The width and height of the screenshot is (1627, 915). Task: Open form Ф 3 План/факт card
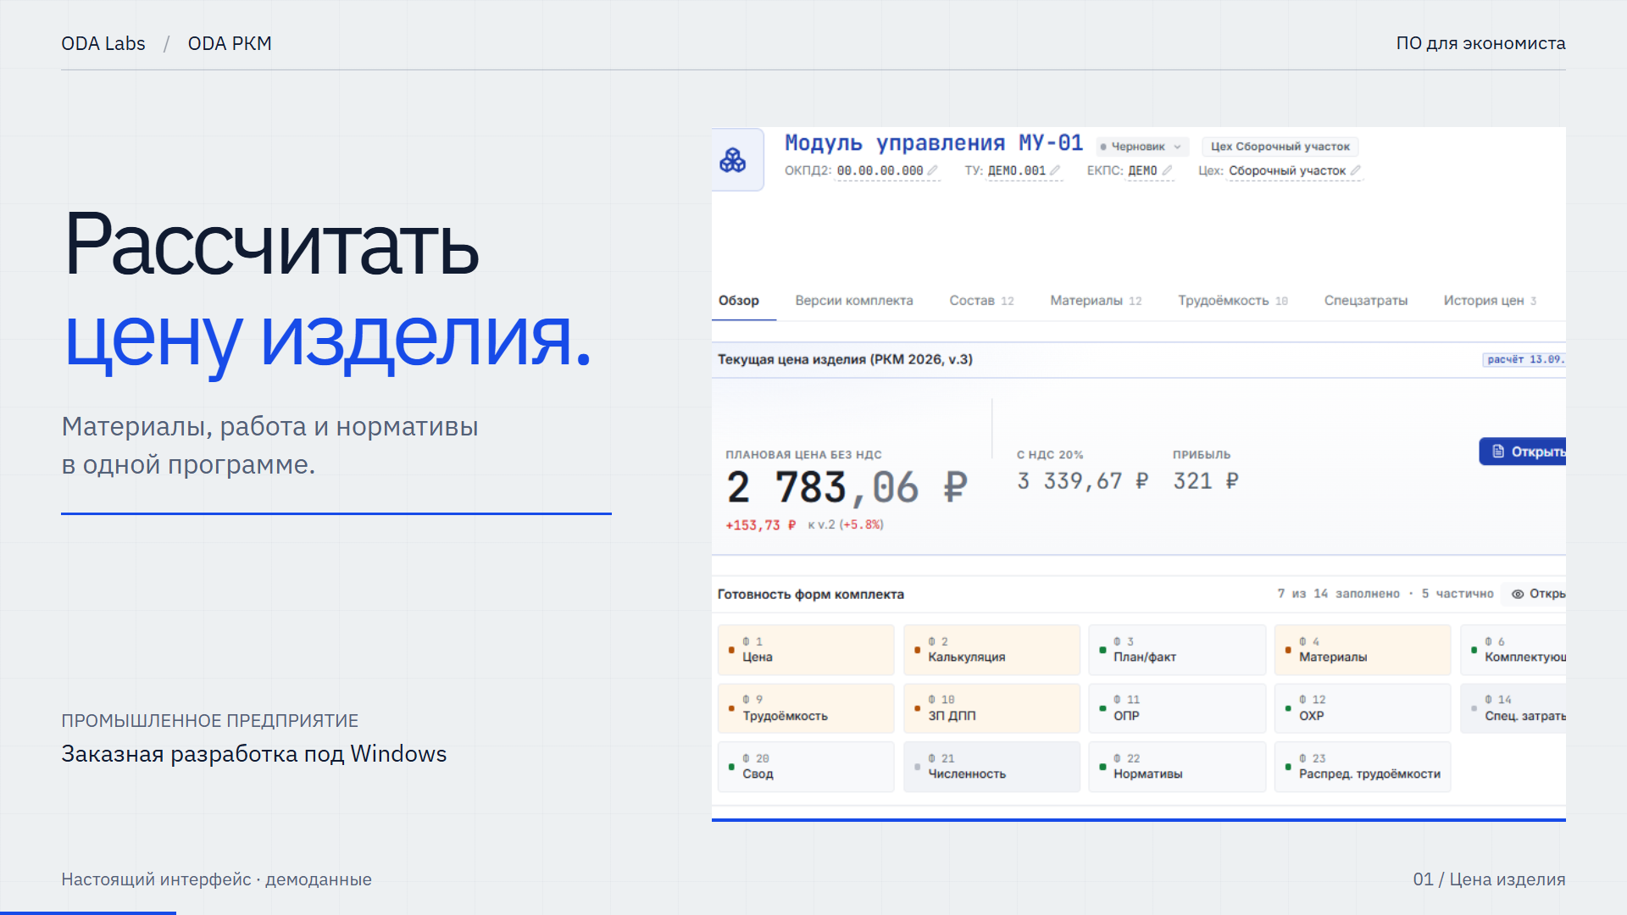pos(1177,650)
